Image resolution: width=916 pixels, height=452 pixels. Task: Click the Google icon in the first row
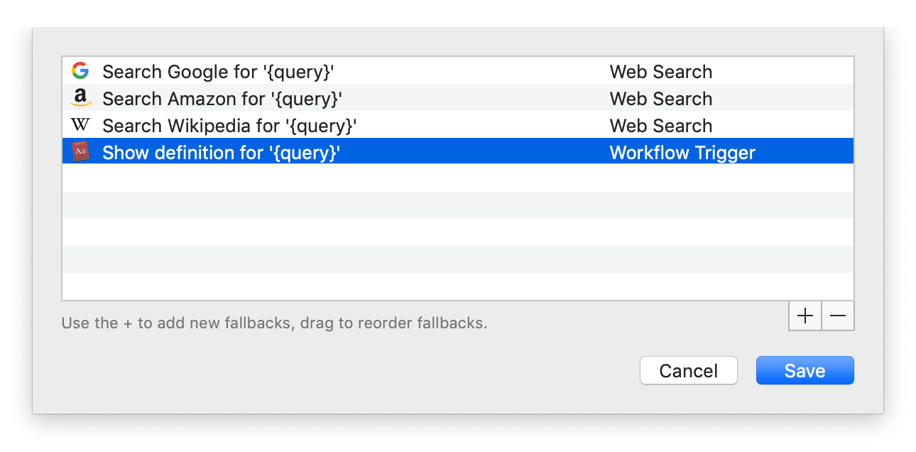pos(81,70)
